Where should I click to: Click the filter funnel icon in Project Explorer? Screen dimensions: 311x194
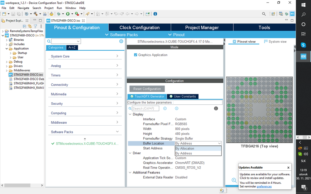35,26
